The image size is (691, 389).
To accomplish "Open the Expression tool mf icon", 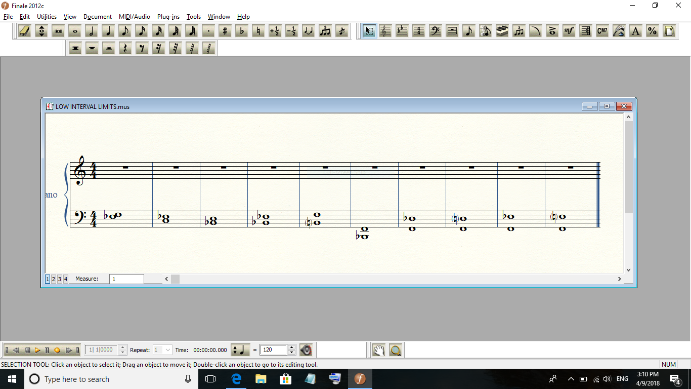I will pyautogui.click(x=569, y=31).
